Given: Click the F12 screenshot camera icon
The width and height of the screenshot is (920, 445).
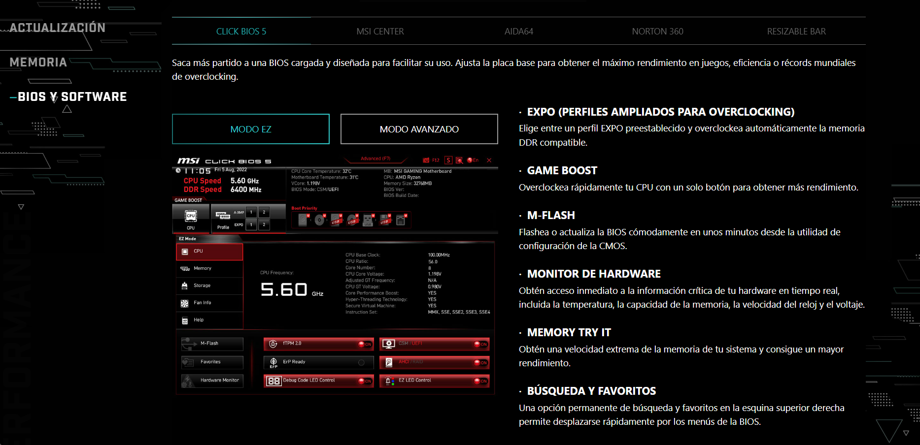Looking at the screenshot, I should 426,160.
